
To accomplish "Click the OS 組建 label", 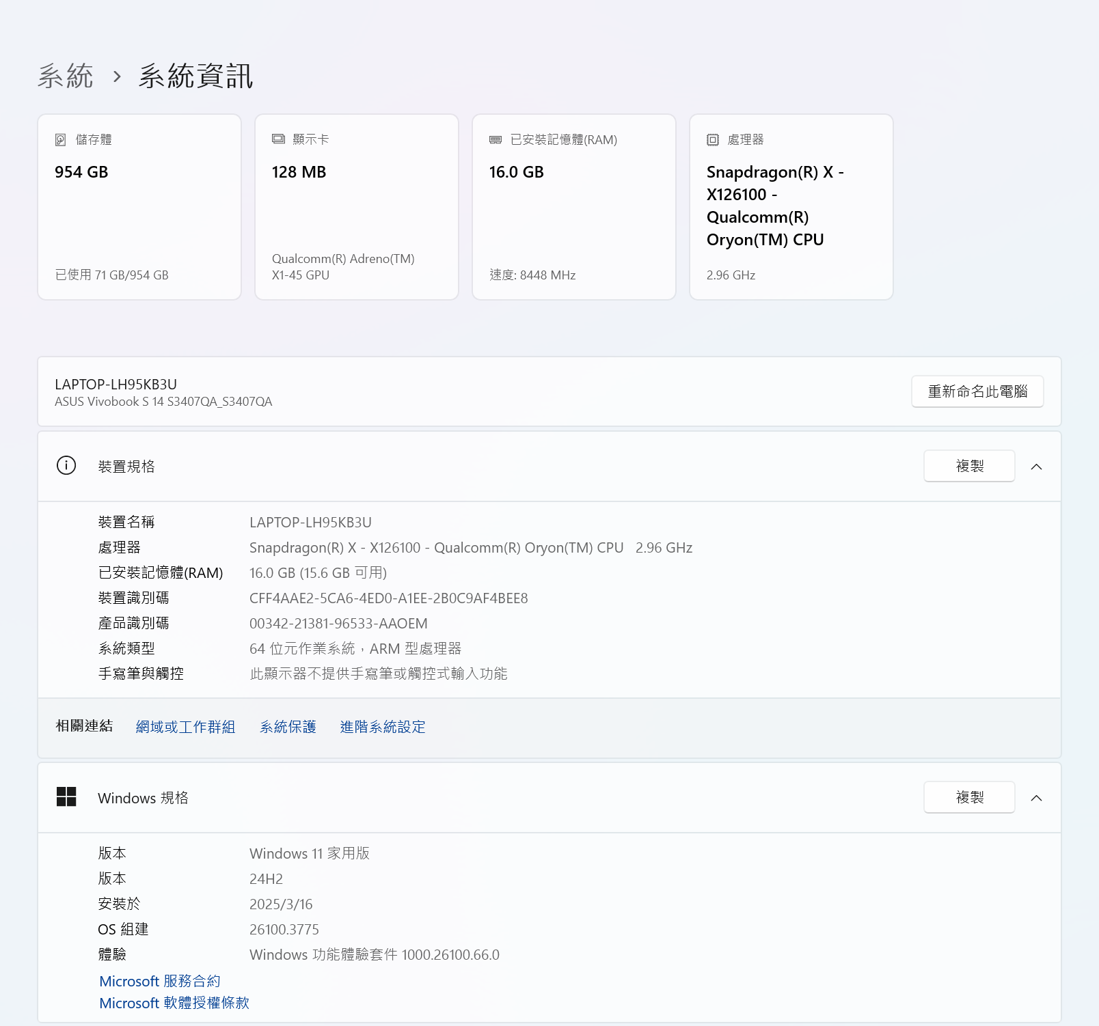I will 123,930.
